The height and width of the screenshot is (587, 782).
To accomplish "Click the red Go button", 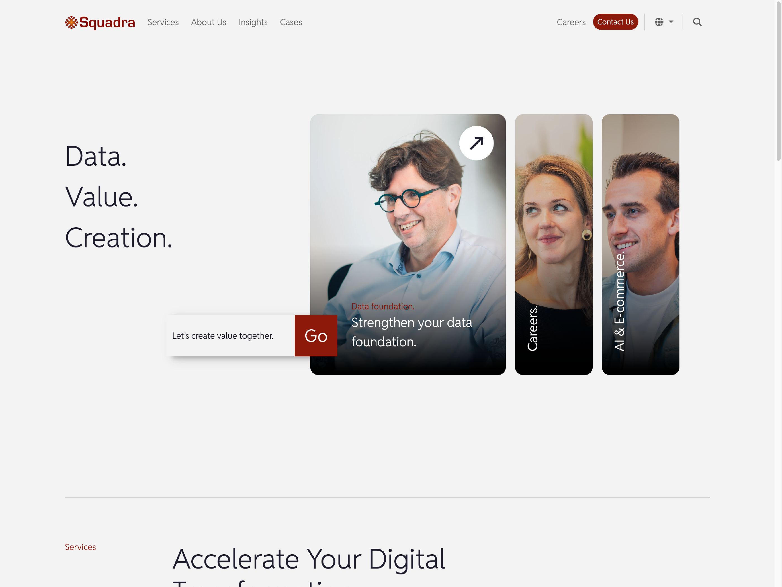I will (316, 336).
